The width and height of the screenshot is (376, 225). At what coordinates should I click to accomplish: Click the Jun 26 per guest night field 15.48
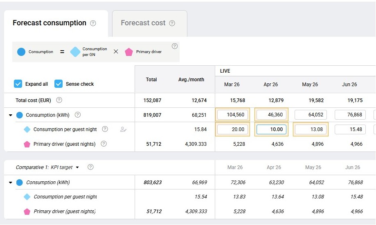(350, 129)
